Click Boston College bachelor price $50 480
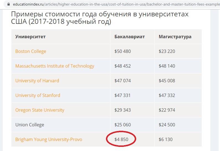The width and height of the screenshot is (220, 151). pos(123,51)
